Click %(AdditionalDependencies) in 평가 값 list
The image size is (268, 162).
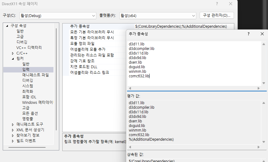(x=151, y=139)
